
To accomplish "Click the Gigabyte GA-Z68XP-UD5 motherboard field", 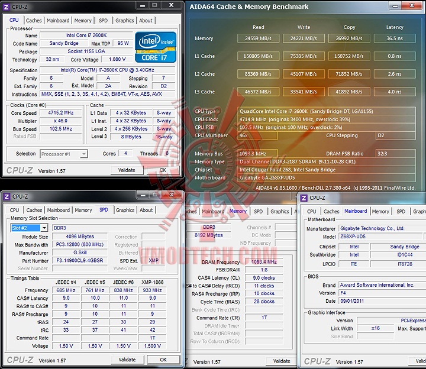I will pos(327,178).
